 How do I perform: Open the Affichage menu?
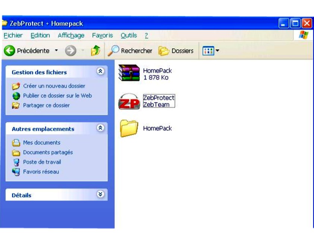[x=71, y=35]
